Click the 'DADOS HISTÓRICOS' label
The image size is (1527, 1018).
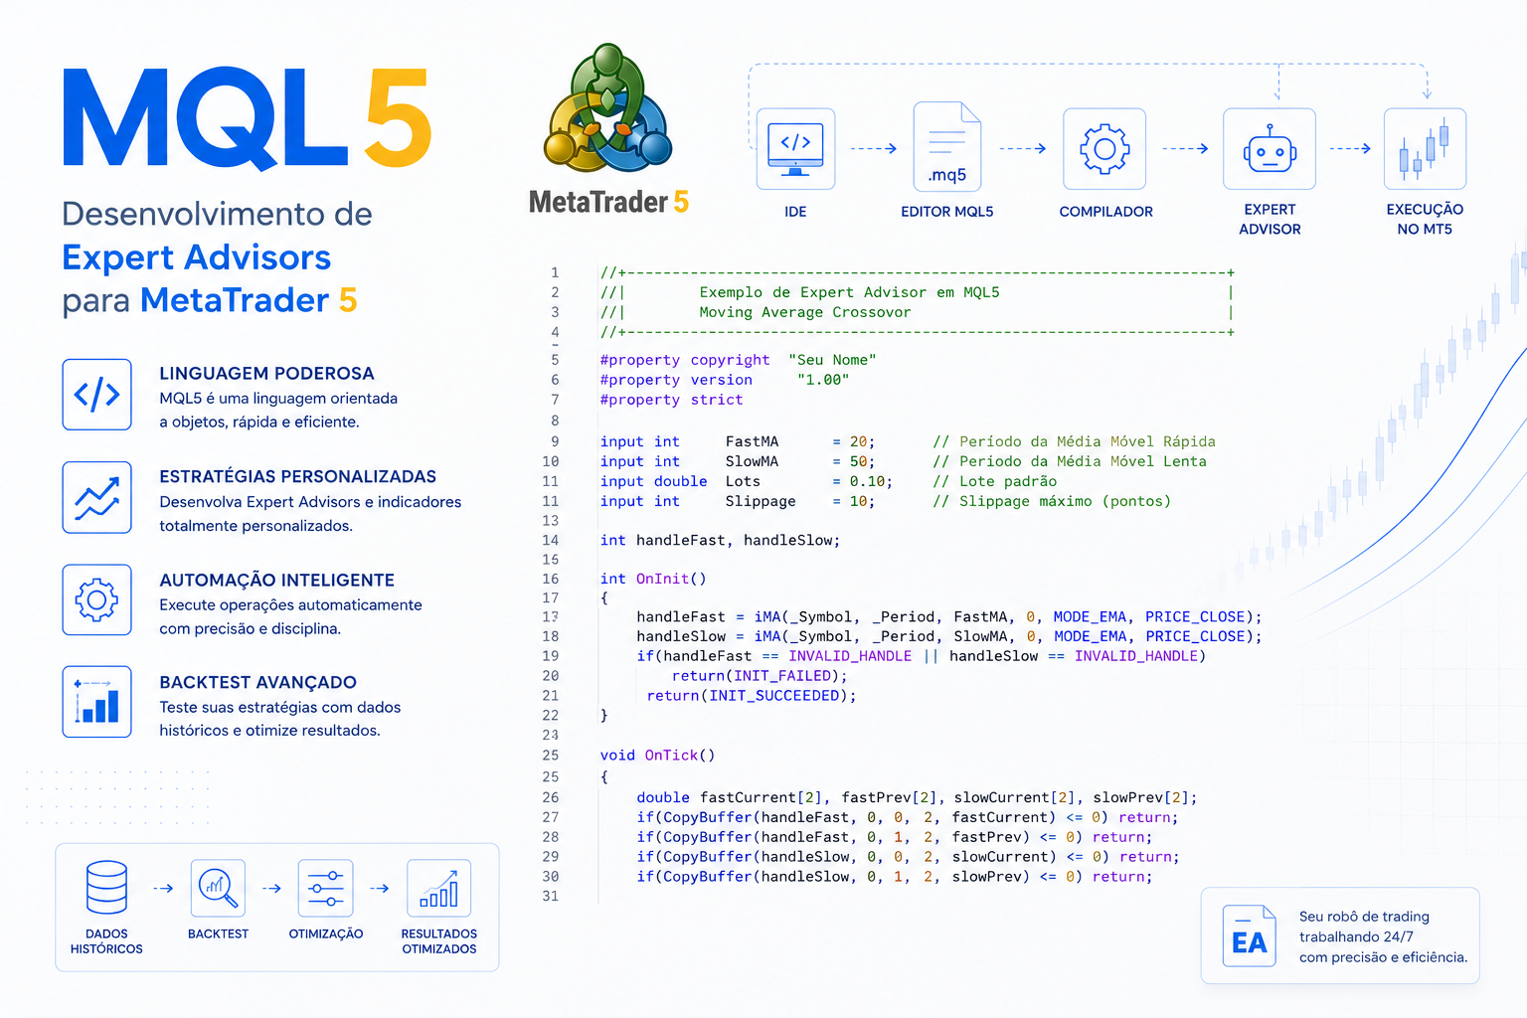[x=106, y=941]
